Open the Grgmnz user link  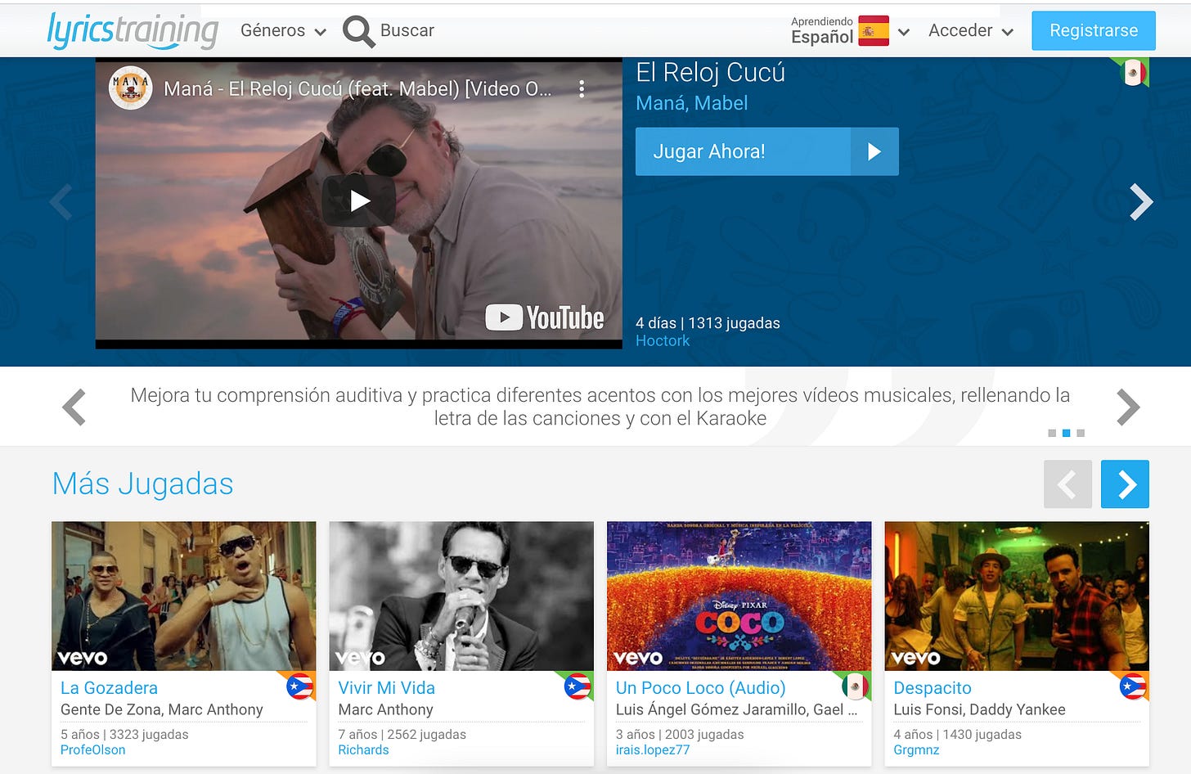[x=916, y=750]
